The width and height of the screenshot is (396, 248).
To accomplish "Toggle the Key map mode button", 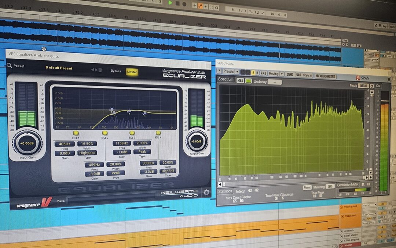I will pos(385,26).
